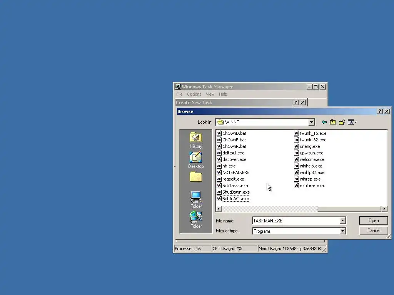Click the SchTasks.exe file icon
394x295 pixels.
tap(219, 186)
